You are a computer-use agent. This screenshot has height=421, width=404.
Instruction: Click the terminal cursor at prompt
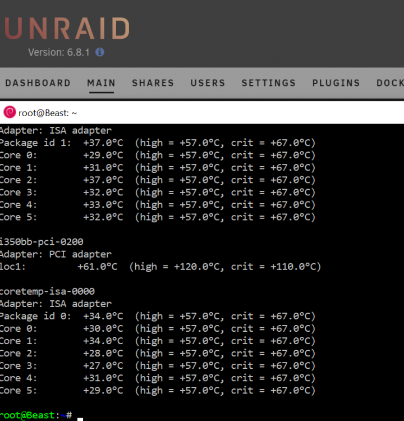(80, 419)
